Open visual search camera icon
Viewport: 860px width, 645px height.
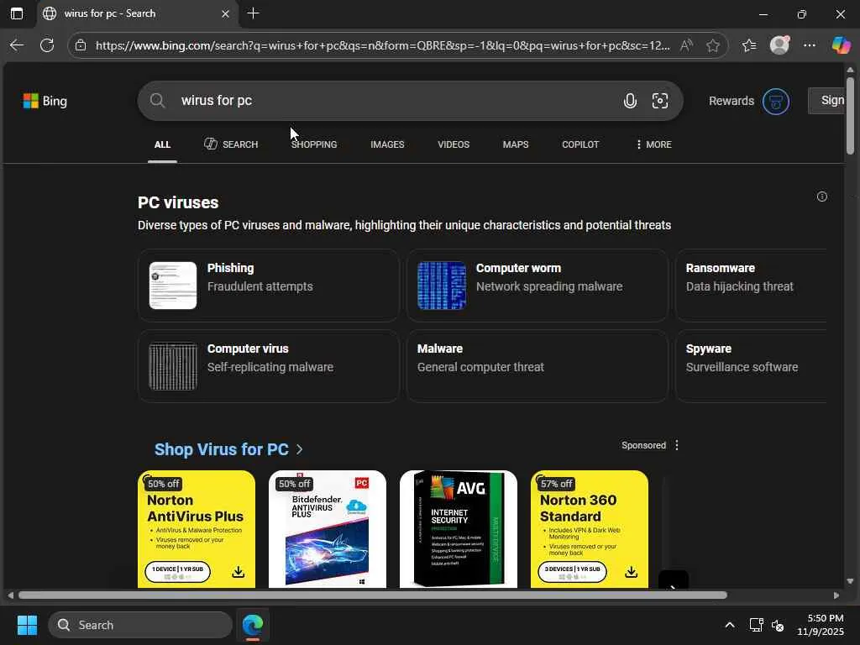click(660, 101)
